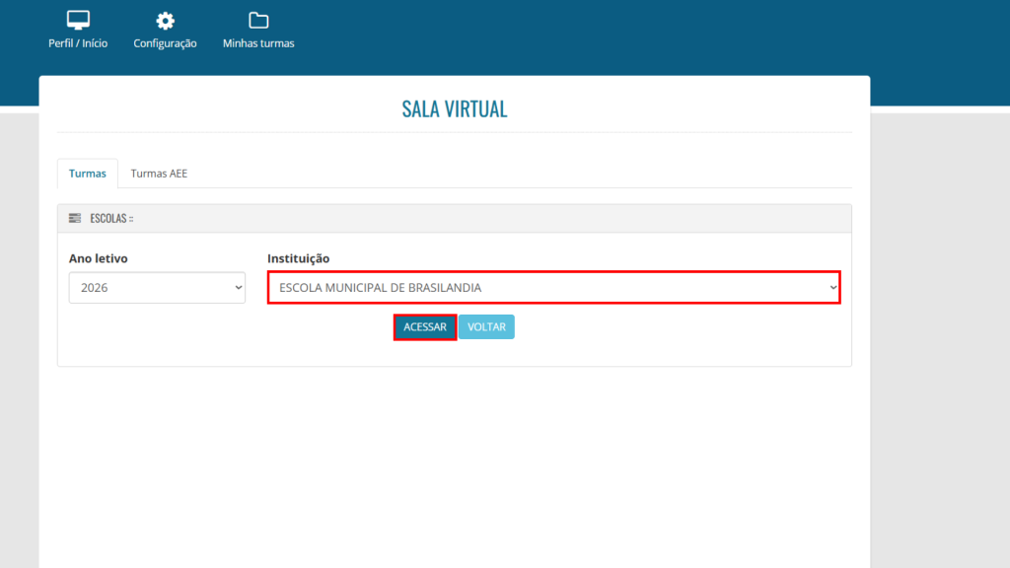Click the Instituição field label
The width and height of the screenshot is (1010, 568).
click(298, 258)
